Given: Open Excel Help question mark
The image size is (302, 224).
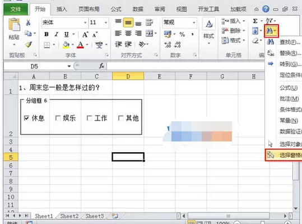Looking at the screenshot, I should tap(266, 9).
